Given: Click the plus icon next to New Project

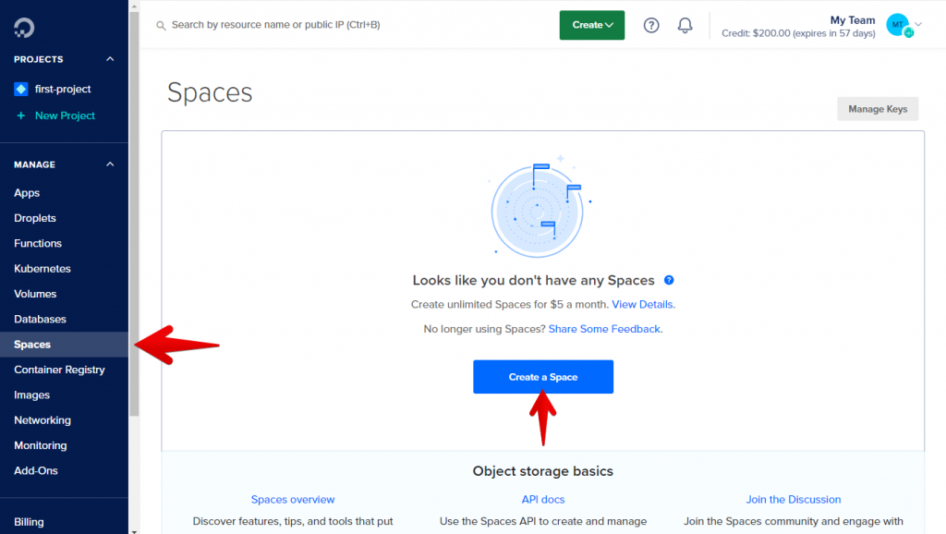Looking at the screenshot, I should [x=21, y=115].
